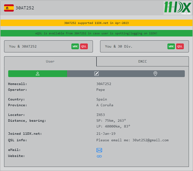Click the QSL info email address text

150,140
